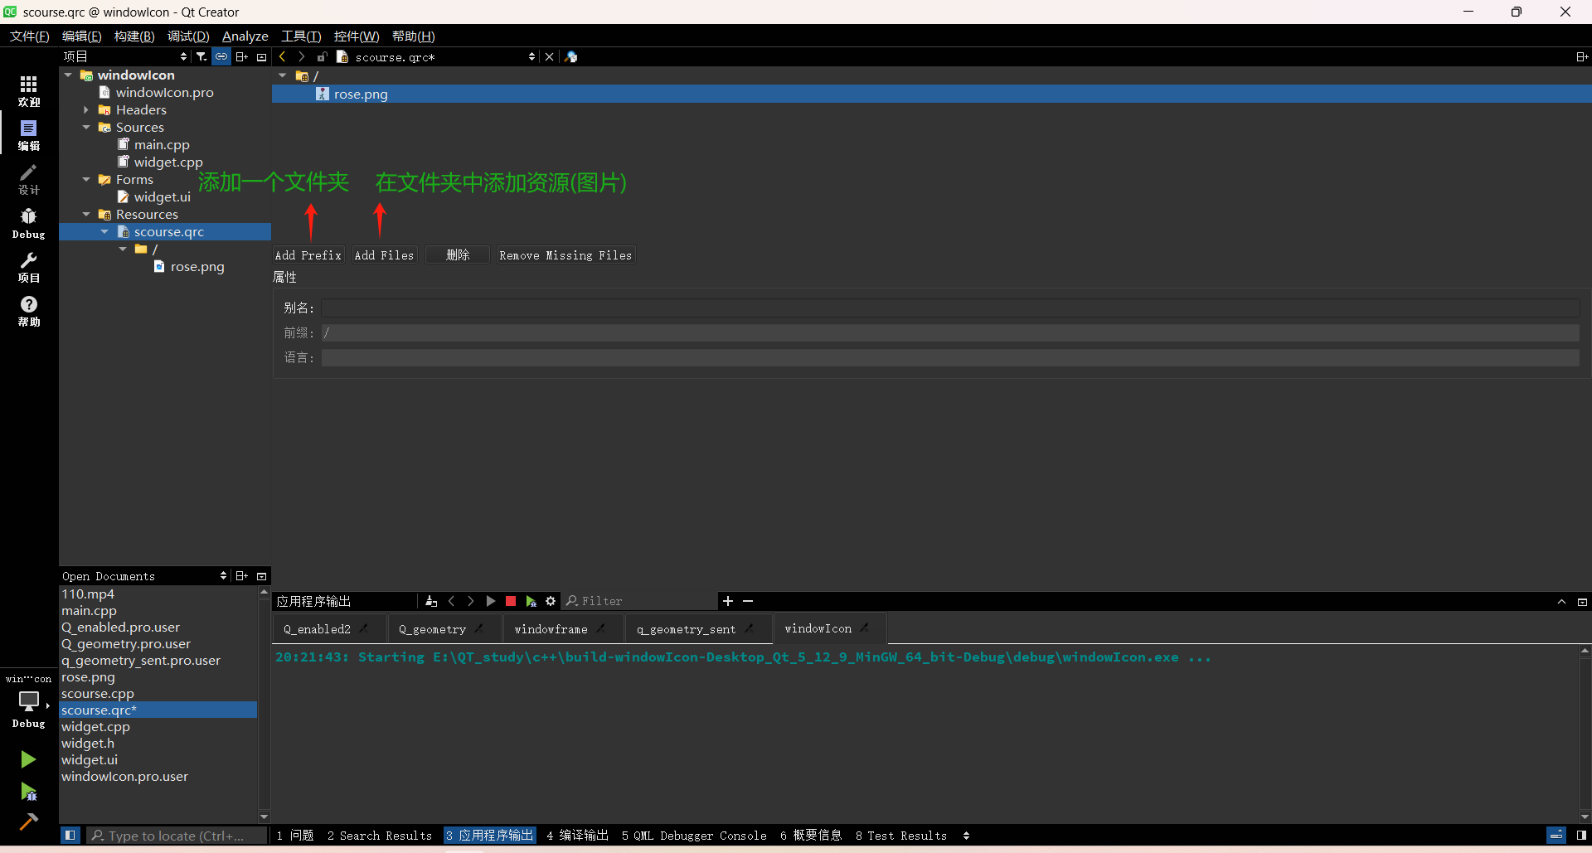Go back in editor history

tap(283, 56)
